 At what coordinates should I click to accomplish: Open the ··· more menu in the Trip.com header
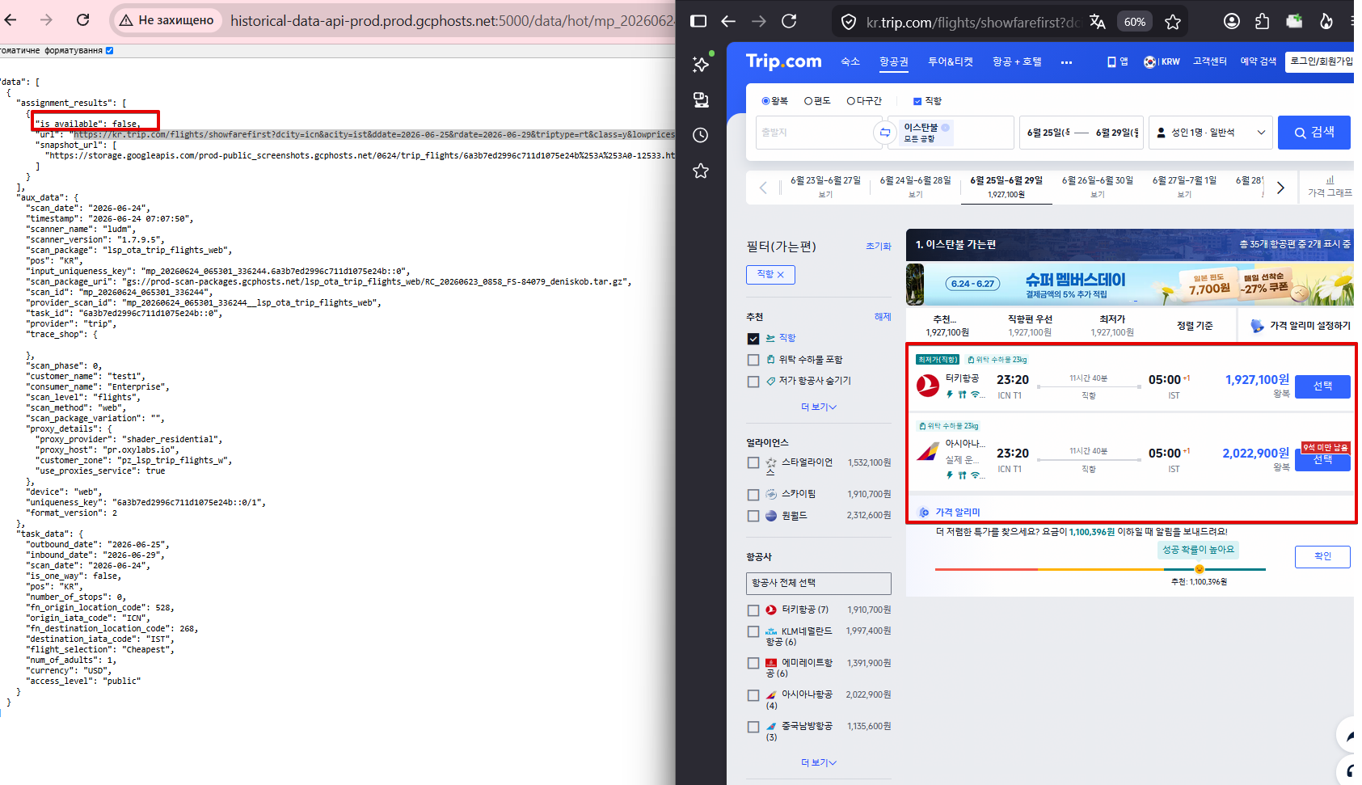pyautogui.click(x=1066, y=62)
